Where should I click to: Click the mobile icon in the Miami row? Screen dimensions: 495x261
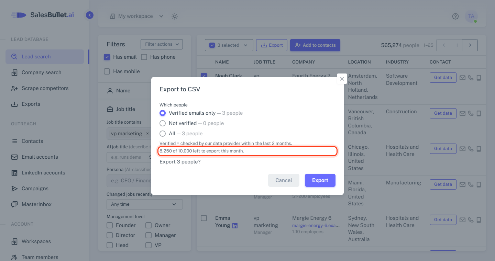tap(479, 184)
